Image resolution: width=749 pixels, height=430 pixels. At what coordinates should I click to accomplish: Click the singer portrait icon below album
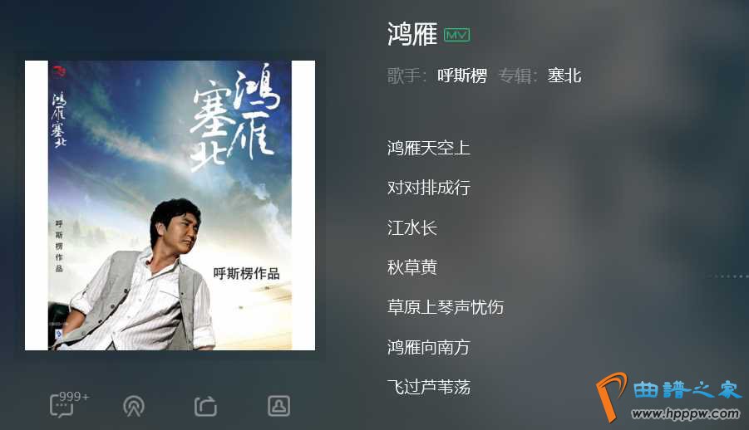coord(278,406)
